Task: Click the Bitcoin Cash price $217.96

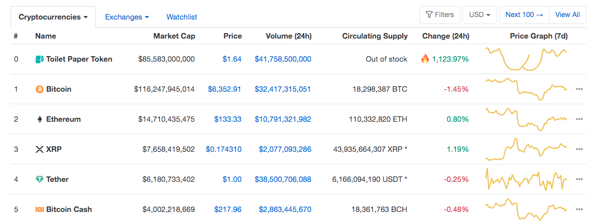Action: click(x=227, y=209)
